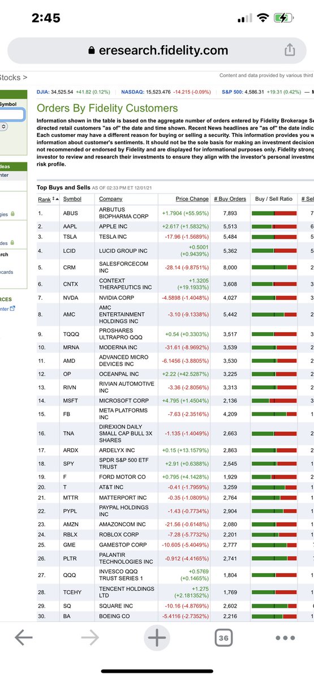This screenshot has height=679, width=314.
Task: Tap the Safari share icon
Action: pyautogui.click(x=289, y=50)
